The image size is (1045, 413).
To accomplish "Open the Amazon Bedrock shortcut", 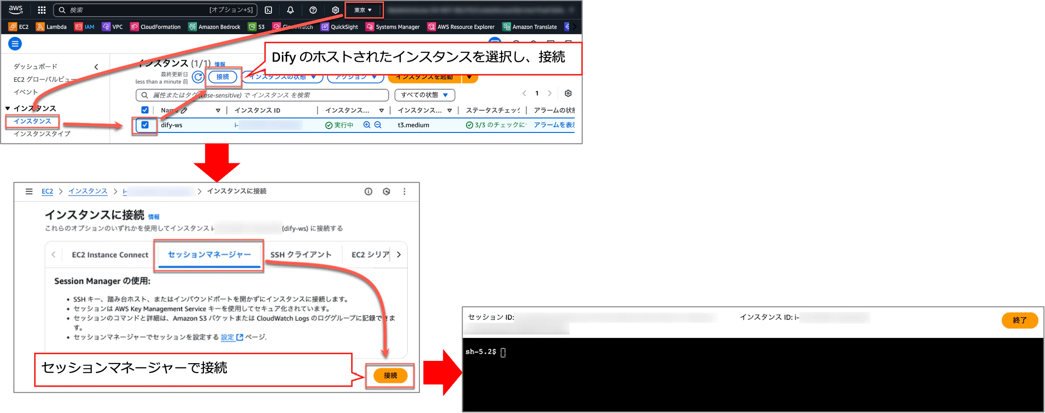I will [x=215, y=27].
